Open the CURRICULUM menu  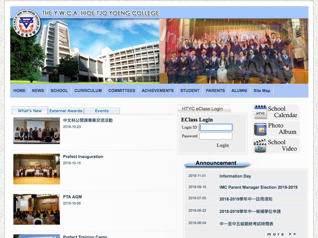tap(88, 91)
